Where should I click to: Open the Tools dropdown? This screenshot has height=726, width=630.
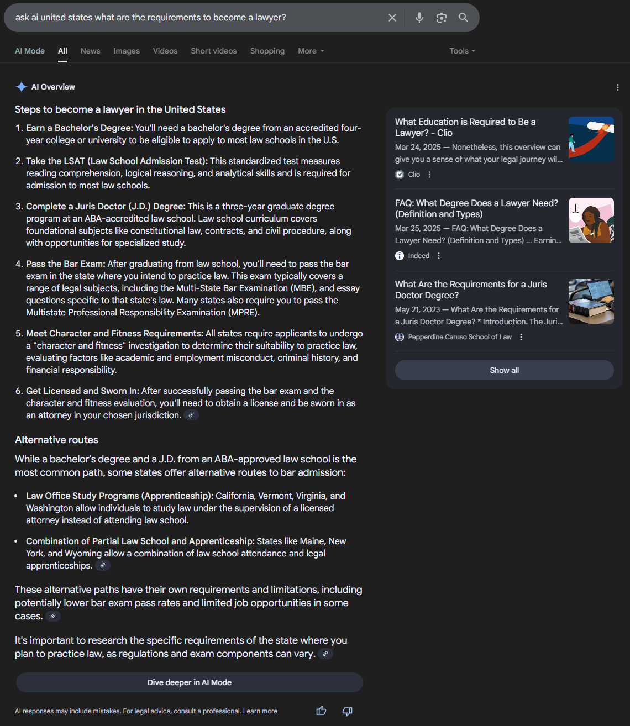point(463,51)
